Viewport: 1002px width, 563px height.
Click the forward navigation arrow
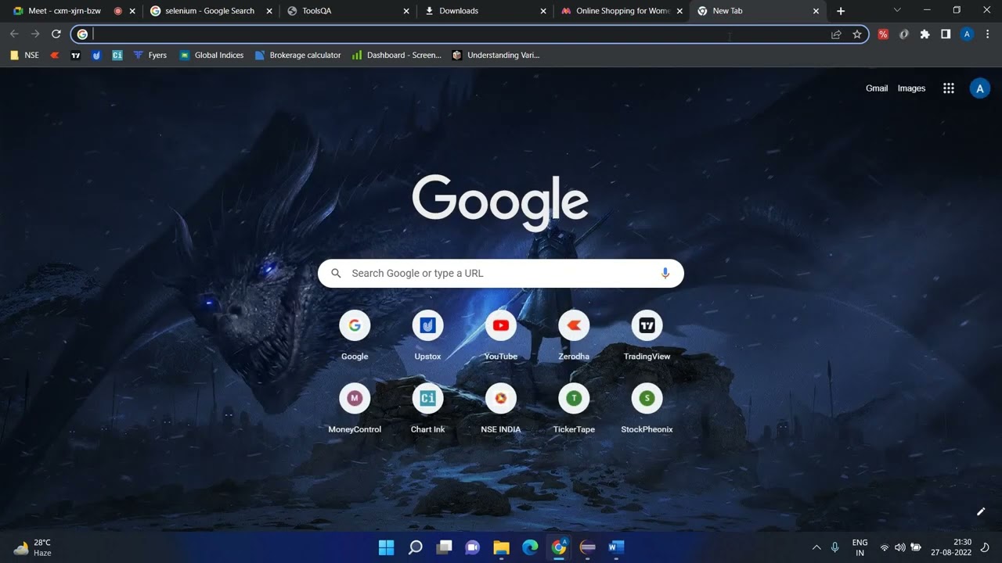[35, 34]
